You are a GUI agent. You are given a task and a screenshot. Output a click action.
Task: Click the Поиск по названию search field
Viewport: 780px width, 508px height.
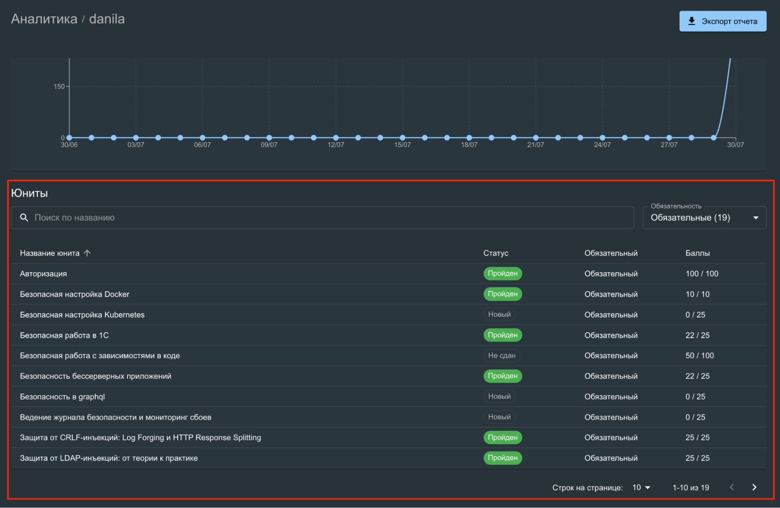pyautogui.click(x=322, y=218)
